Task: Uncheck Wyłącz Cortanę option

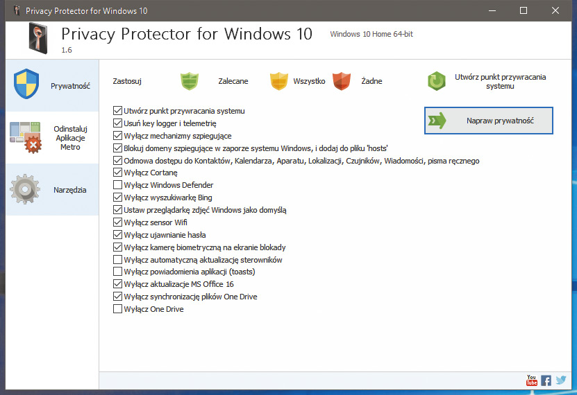Action: tap(117, 173)
